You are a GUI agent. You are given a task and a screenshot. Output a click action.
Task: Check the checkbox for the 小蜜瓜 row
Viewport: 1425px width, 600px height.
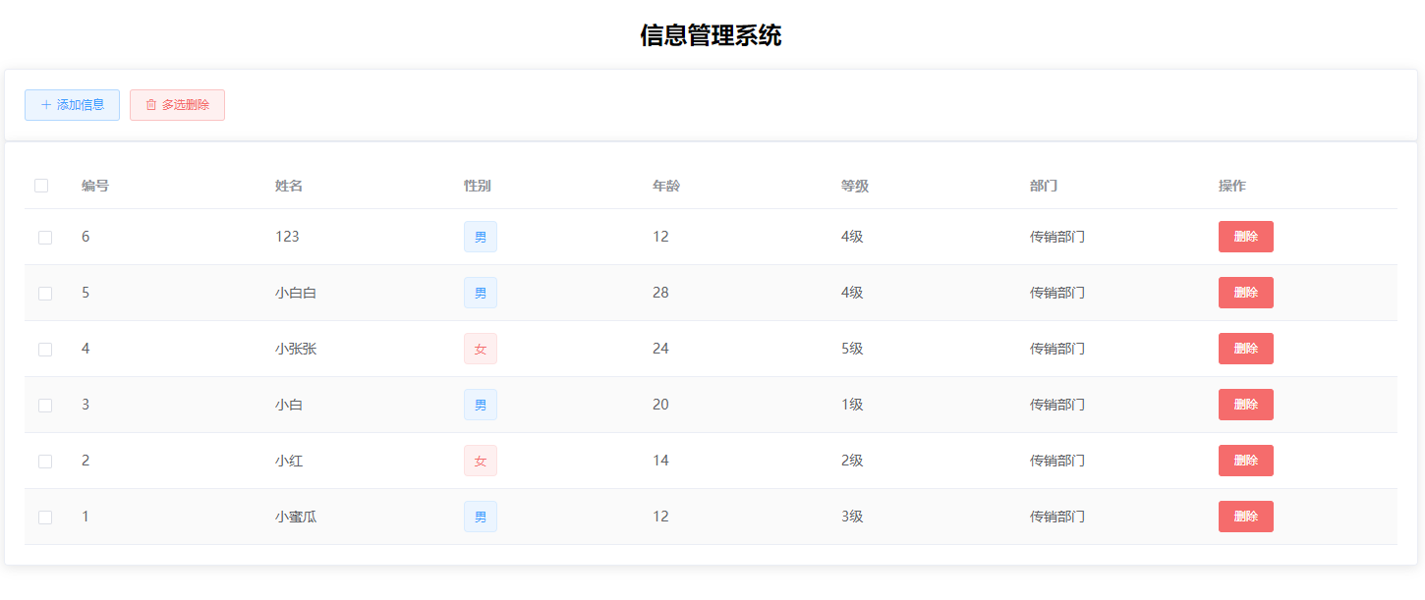coord(44,516)
